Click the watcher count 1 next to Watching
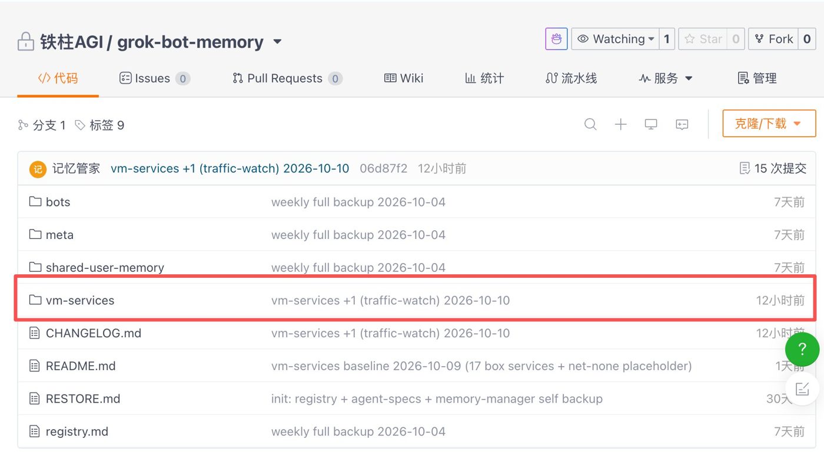Viewport: 824px width, 465px height. 667,39
